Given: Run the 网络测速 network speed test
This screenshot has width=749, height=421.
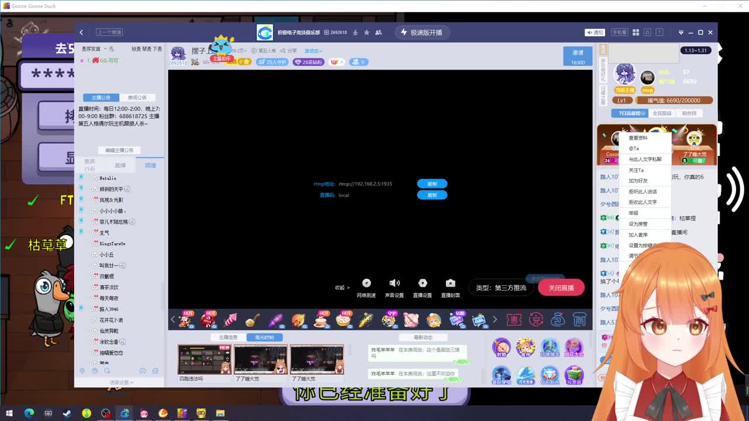Looking at the screenshot, I should coord(367,282).
